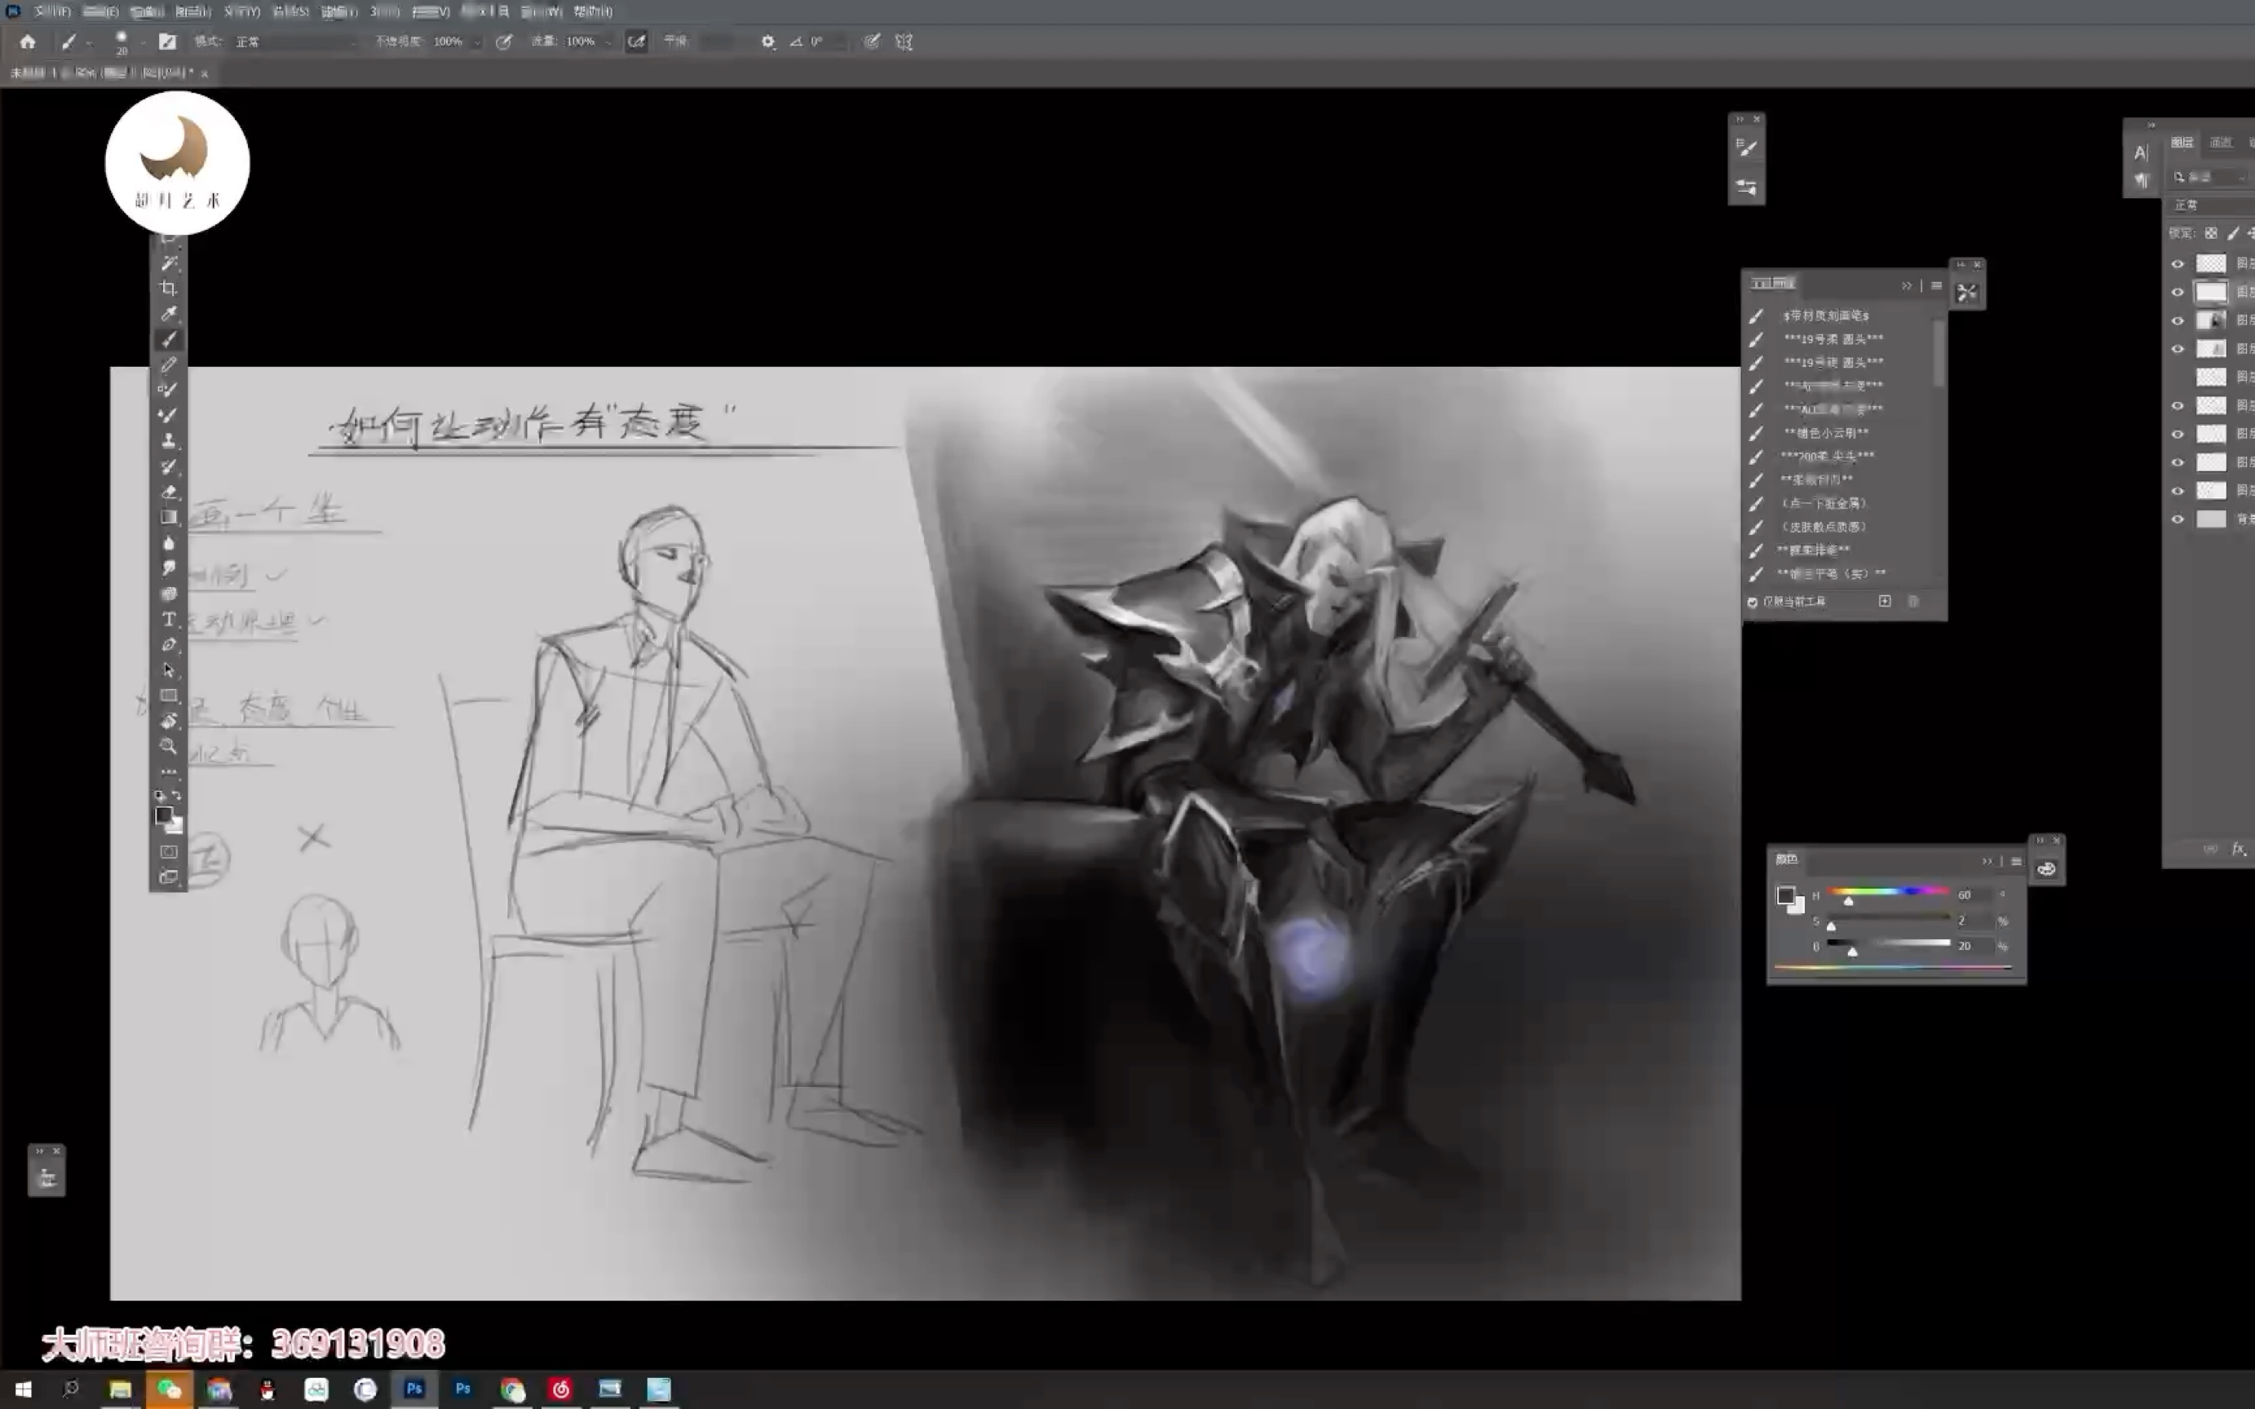Open the tool presets panel flyout menu
The width and height of the screenshot is (2255, 1409).
tap(1936, 285)
